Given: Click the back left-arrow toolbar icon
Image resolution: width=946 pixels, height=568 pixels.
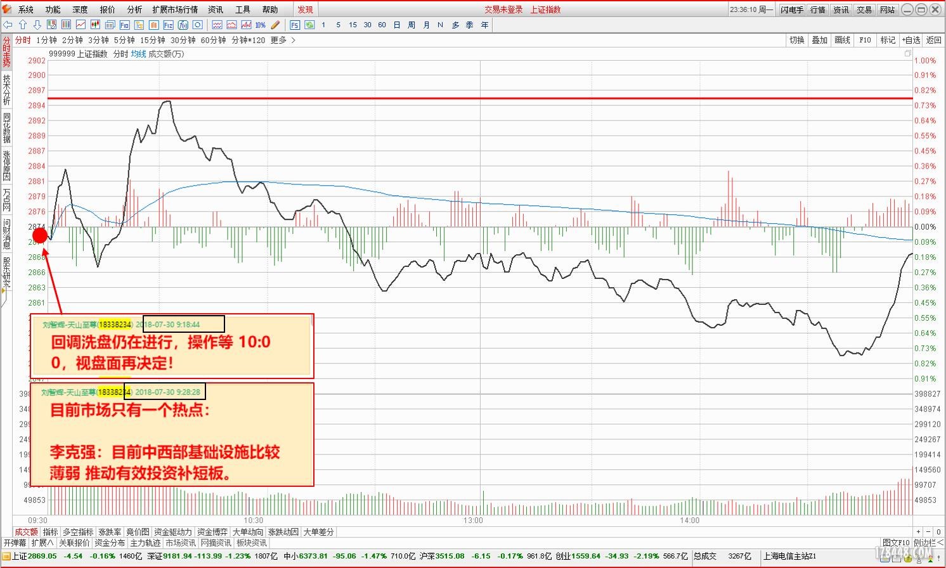Looking at the screenshot, I should pyautogui.click(x=8, y=25).
